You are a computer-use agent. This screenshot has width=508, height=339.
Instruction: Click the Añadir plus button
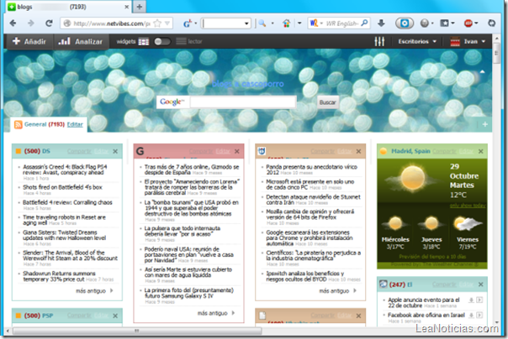pos(29,41)
